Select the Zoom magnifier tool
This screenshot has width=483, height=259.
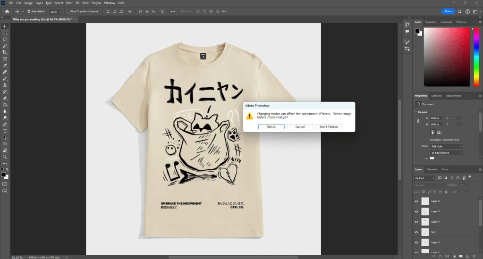[5, 157]
